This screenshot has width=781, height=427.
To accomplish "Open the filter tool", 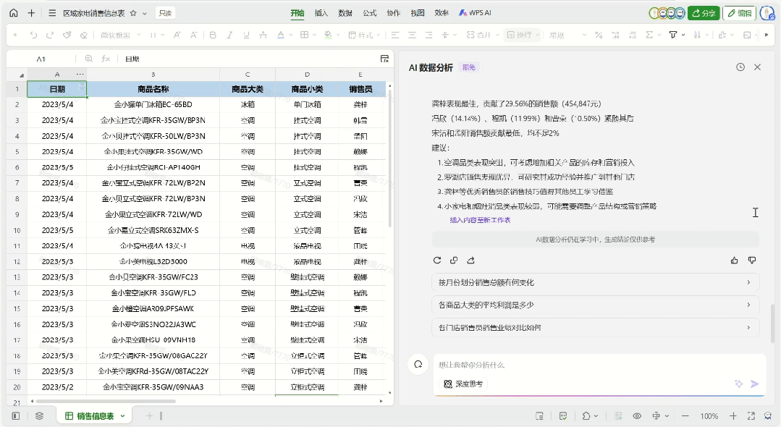I will (x=673, y=35).
